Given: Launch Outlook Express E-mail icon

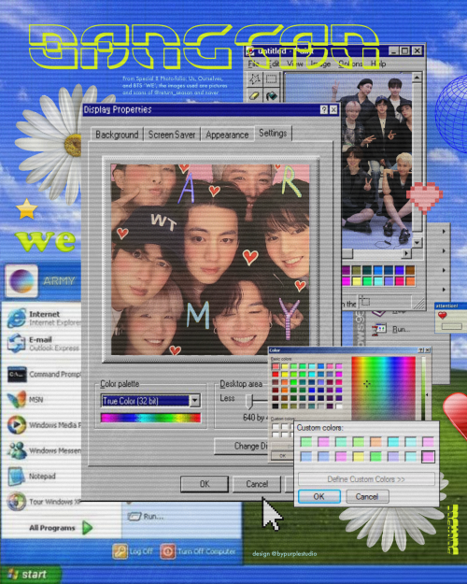Looking at the screenshot, I should click(17, 344).
